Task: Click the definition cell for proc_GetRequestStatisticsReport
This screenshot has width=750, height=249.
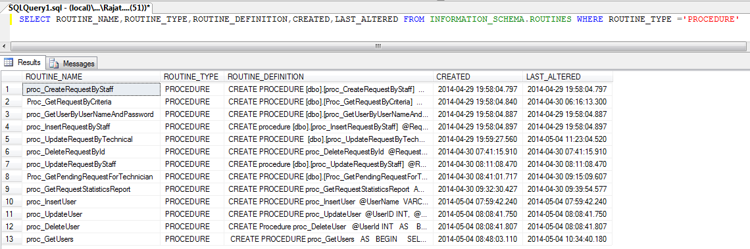Action: point(328,189)
